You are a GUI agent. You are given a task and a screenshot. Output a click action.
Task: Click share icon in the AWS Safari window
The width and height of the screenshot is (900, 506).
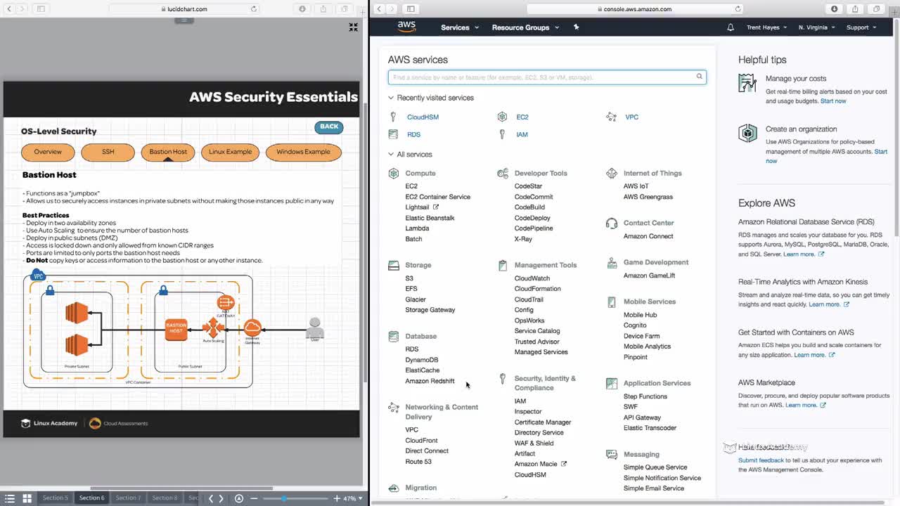tap(855, 9)
